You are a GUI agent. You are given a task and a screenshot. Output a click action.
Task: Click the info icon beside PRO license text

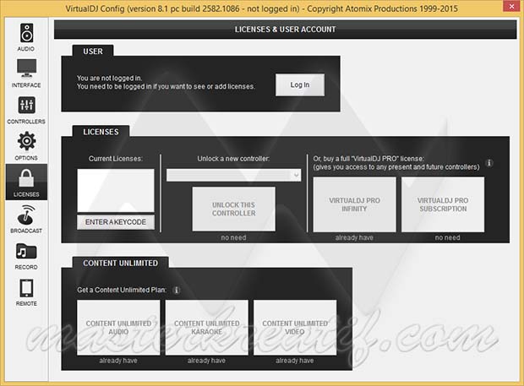pyautogui.click(x=489, y=163)
